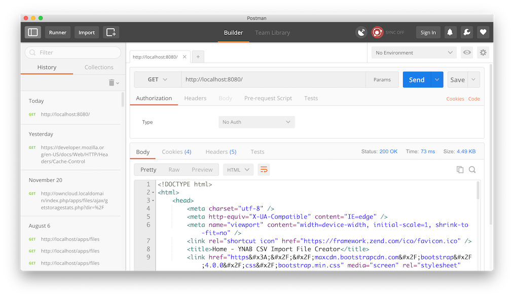The height and width of the screenshot is (298, 514).
Task: Open the GET method dropdown
Action: click(x=158, y=79)
